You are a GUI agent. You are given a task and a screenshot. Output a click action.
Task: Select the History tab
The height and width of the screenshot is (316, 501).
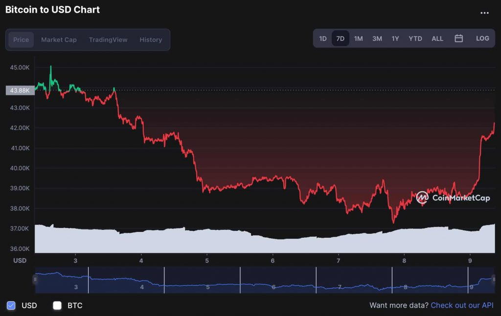(151, 40)
